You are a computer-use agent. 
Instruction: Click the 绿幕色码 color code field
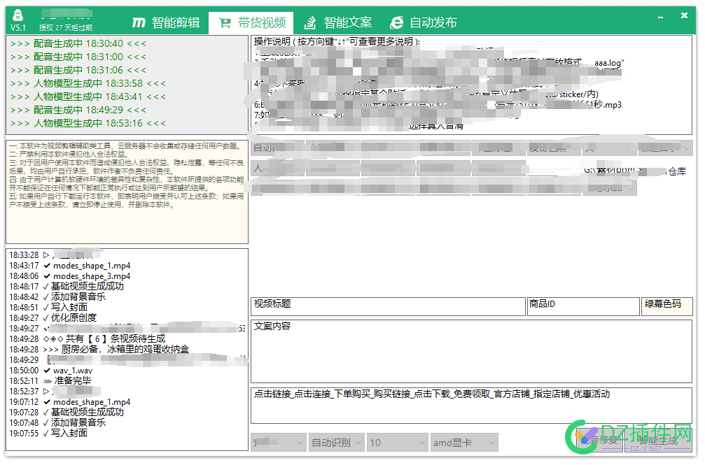pos(666,306)
